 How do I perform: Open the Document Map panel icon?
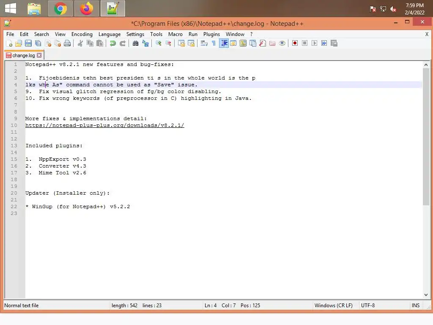click(x=243, y=44)
